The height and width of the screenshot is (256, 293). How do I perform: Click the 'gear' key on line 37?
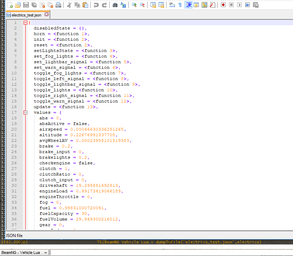45,225
